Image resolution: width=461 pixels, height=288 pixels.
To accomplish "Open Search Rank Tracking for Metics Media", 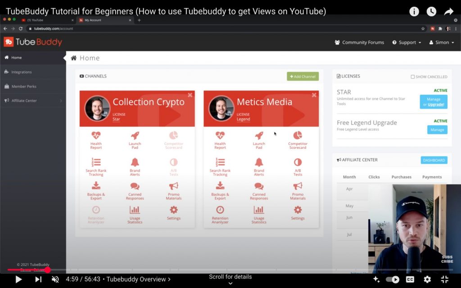I will 220,166.
